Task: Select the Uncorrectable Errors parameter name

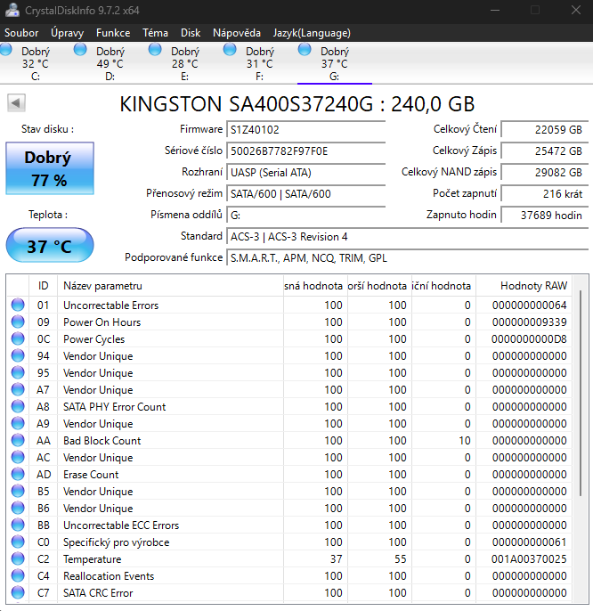Action: [x=110, y=305]
